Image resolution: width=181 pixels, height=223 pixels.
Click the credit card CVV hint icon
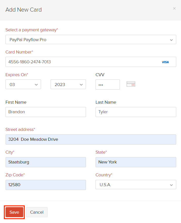[x=131, y=84]
